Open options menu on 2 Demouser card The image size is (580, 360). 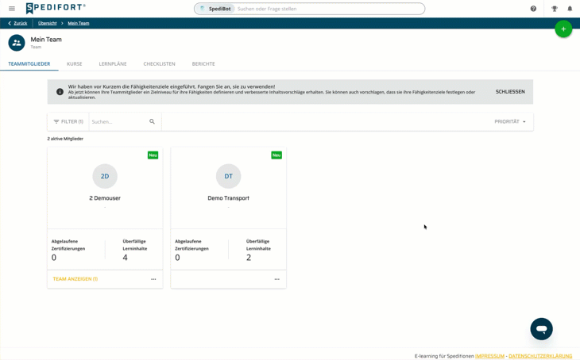coord(153,279)
